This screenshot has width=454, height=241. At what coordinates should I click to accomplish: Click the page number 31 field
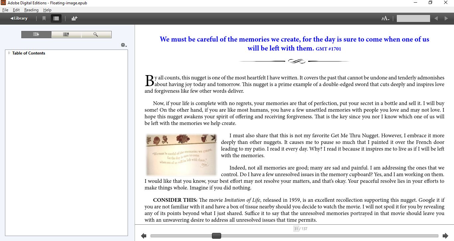click(296, 229)
